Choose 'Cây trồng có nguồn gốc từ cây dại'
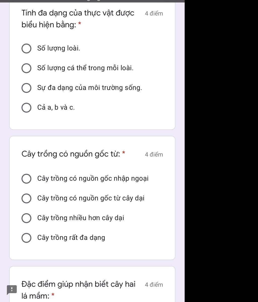This screenshot has height=302, width=258. 26,199
